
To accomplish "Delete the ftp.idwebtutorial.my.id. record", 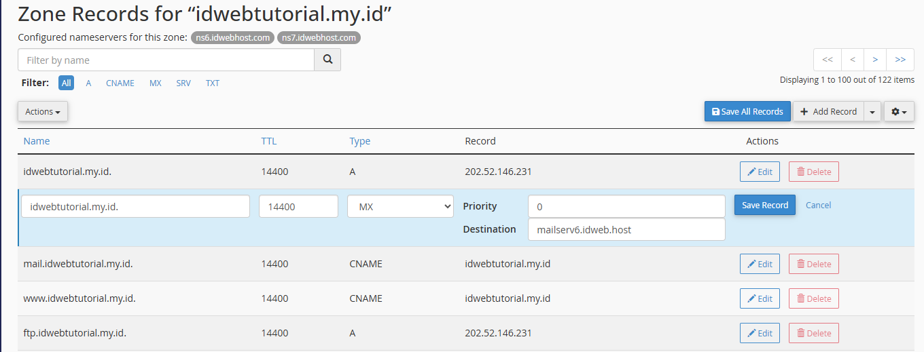I will coord(814,333).
